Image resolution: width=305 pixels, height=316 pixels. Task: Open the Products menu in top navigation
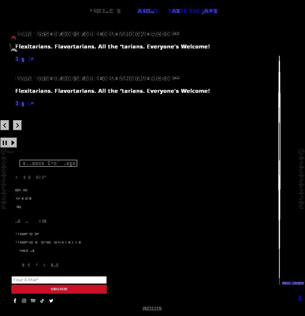coord(105,11)
